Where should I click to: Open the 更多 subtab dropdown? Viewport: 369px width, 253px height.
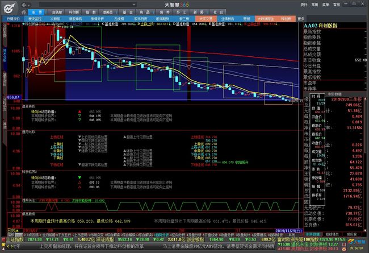[x=301, y=19]
